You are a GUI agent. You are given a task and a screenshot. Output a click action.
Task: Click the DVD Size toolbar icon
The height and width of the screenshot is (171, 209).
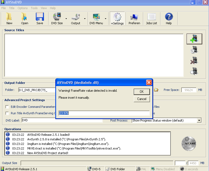(57, 18)
